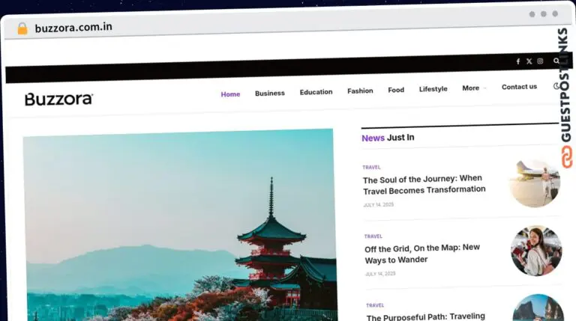Open the Instagram icon

pos(540,61)
